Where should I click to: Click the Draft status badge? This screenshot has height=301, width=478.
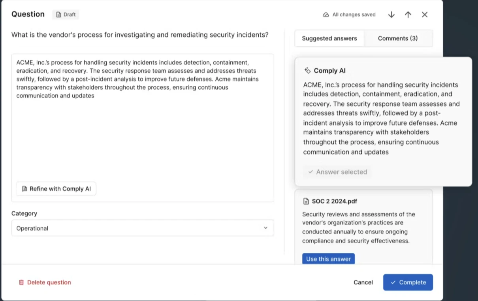(x=66, y=15)
